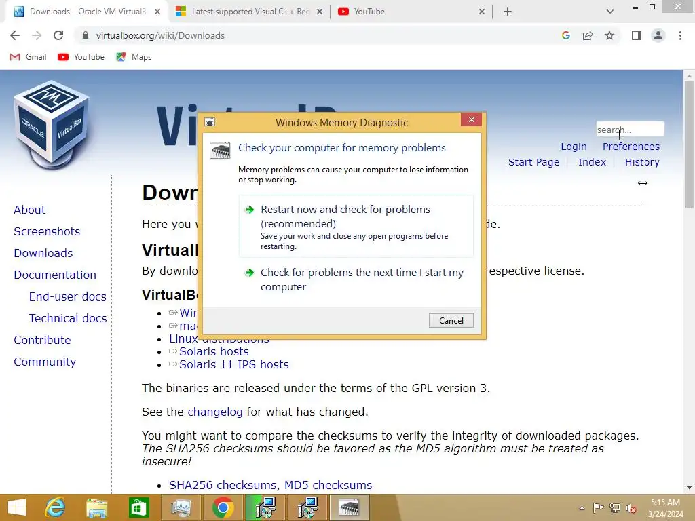Bookmark this page with the star icon
This screenshot has width=695, height=521.
click(609, 35)
